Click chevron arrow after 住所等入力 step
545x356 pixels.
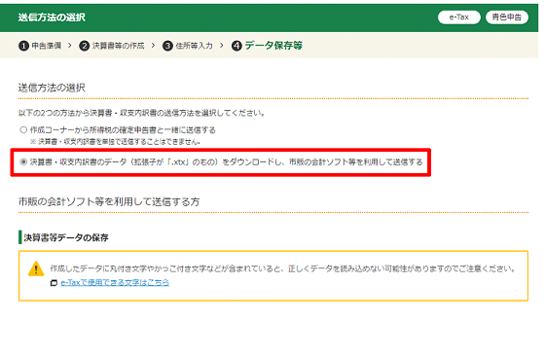coord(222,46)
